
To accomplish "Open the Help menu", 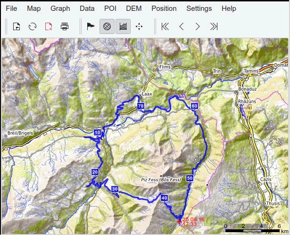I will 229,8.
